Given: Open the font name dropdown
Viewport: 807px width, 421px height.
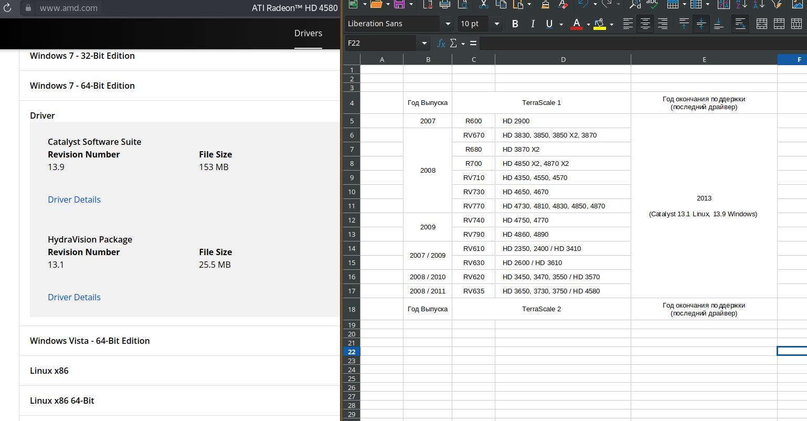Looking at the screenshot, I should [x=448, y=24].
